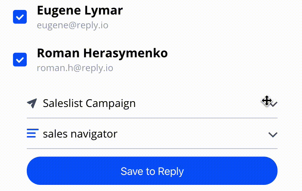Image resolution: width=302 pixels, height=191 pixels.
Task: Open the eugene@reply.io email address
Action: (x=72, y=26)
